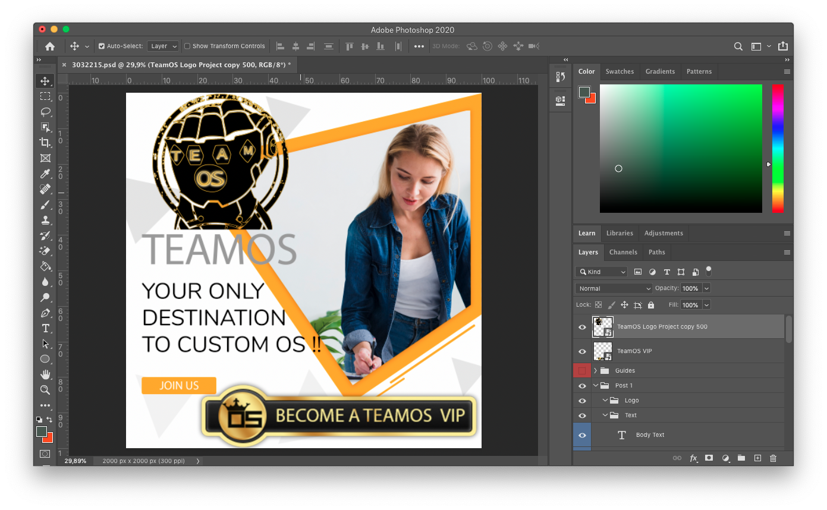Select the Spot Healing Brush tool
Viewport: 827px width, 510px height.
(x=45, y=189)
